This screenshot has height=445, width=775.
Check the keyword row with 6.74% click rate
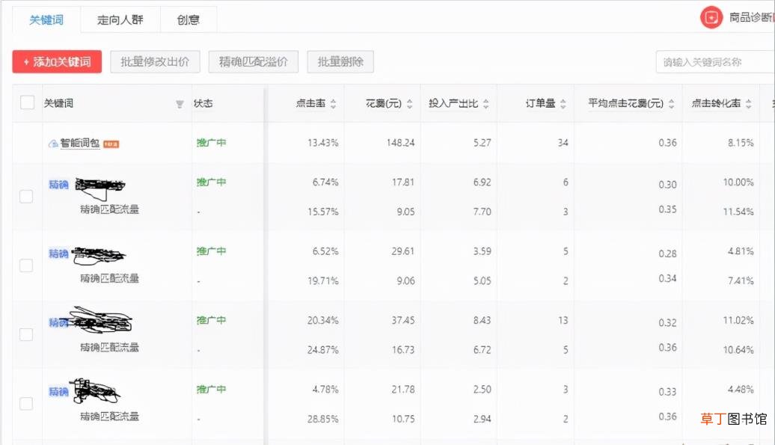(26, 197)
